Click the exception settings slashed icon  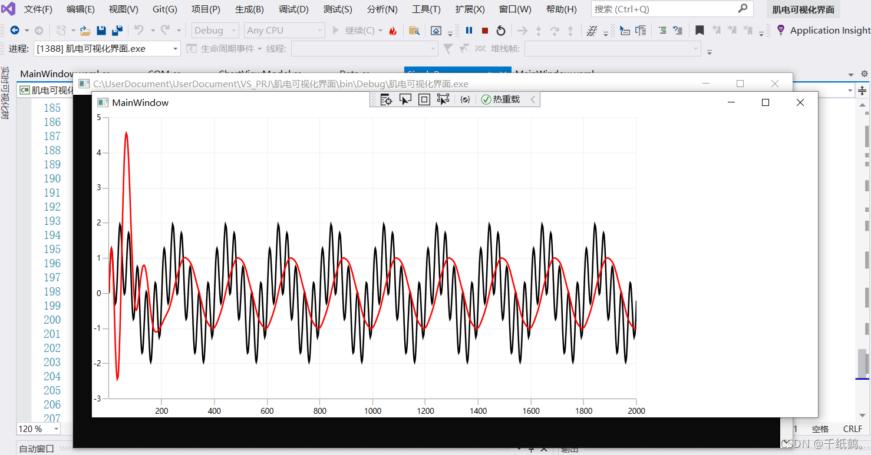click(592, 31)
